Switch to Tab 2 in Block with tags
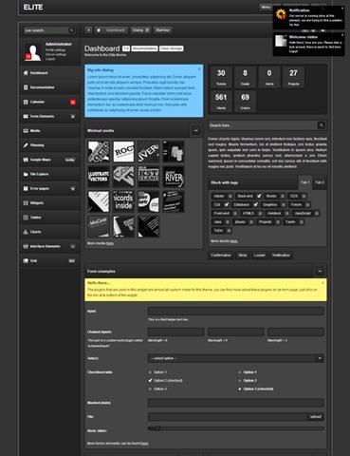 click(x=320, y=182)
